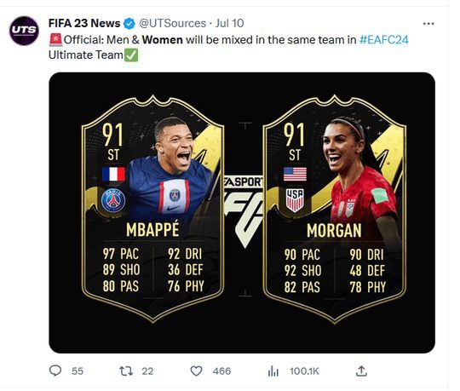Open the Jul 10 tweet timestamp

[229, 23]
